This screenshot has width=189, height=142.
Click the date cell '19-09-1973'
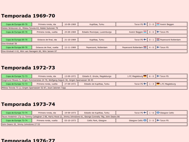[x=70, y=113]
